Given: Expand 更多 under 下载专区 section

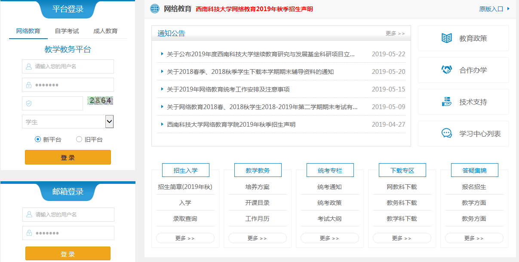Looking at the screenshot, I should (x=402, y=238).
